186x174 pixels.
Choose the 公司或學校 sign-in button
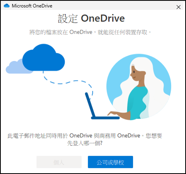coord(110,162)
